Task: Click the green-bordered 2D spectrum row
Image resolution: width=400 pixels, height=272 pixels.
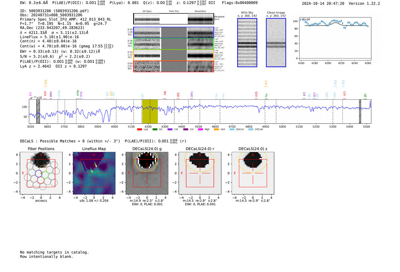Action: (173, 44)
